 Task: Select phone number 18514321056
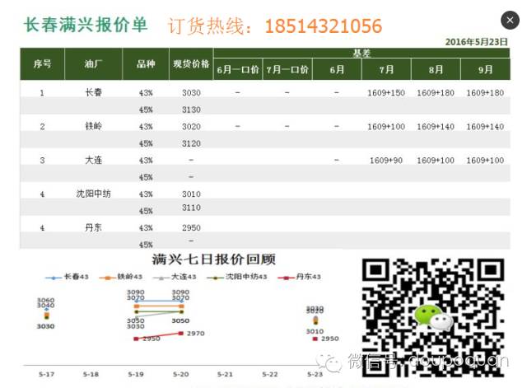point(324,26)
